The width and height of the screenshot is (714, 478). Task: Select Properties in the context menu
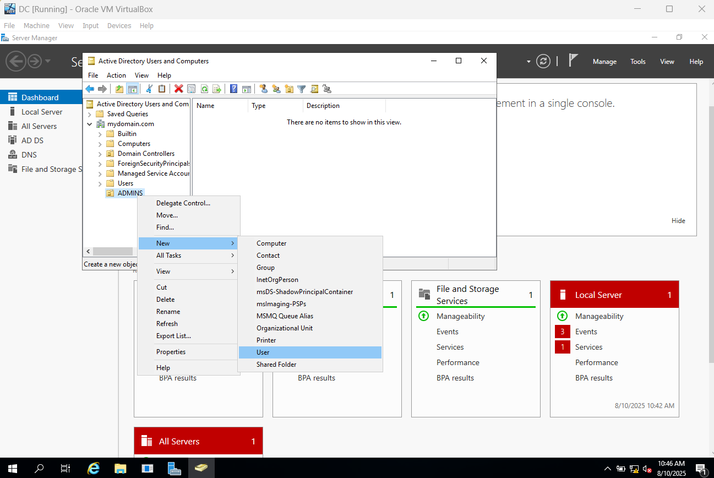(188, 352)
